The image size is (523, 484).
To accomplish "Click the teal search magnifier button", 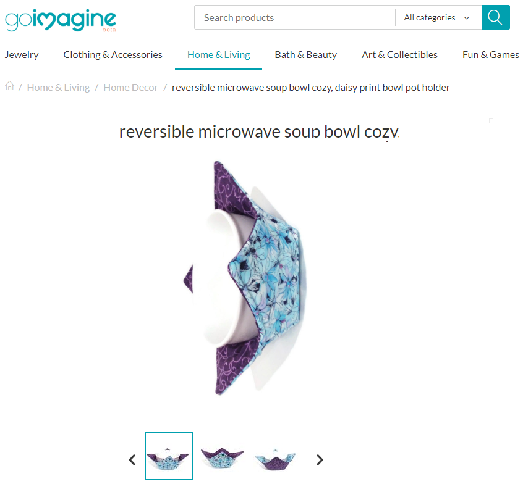I will (x=495, y=17).
